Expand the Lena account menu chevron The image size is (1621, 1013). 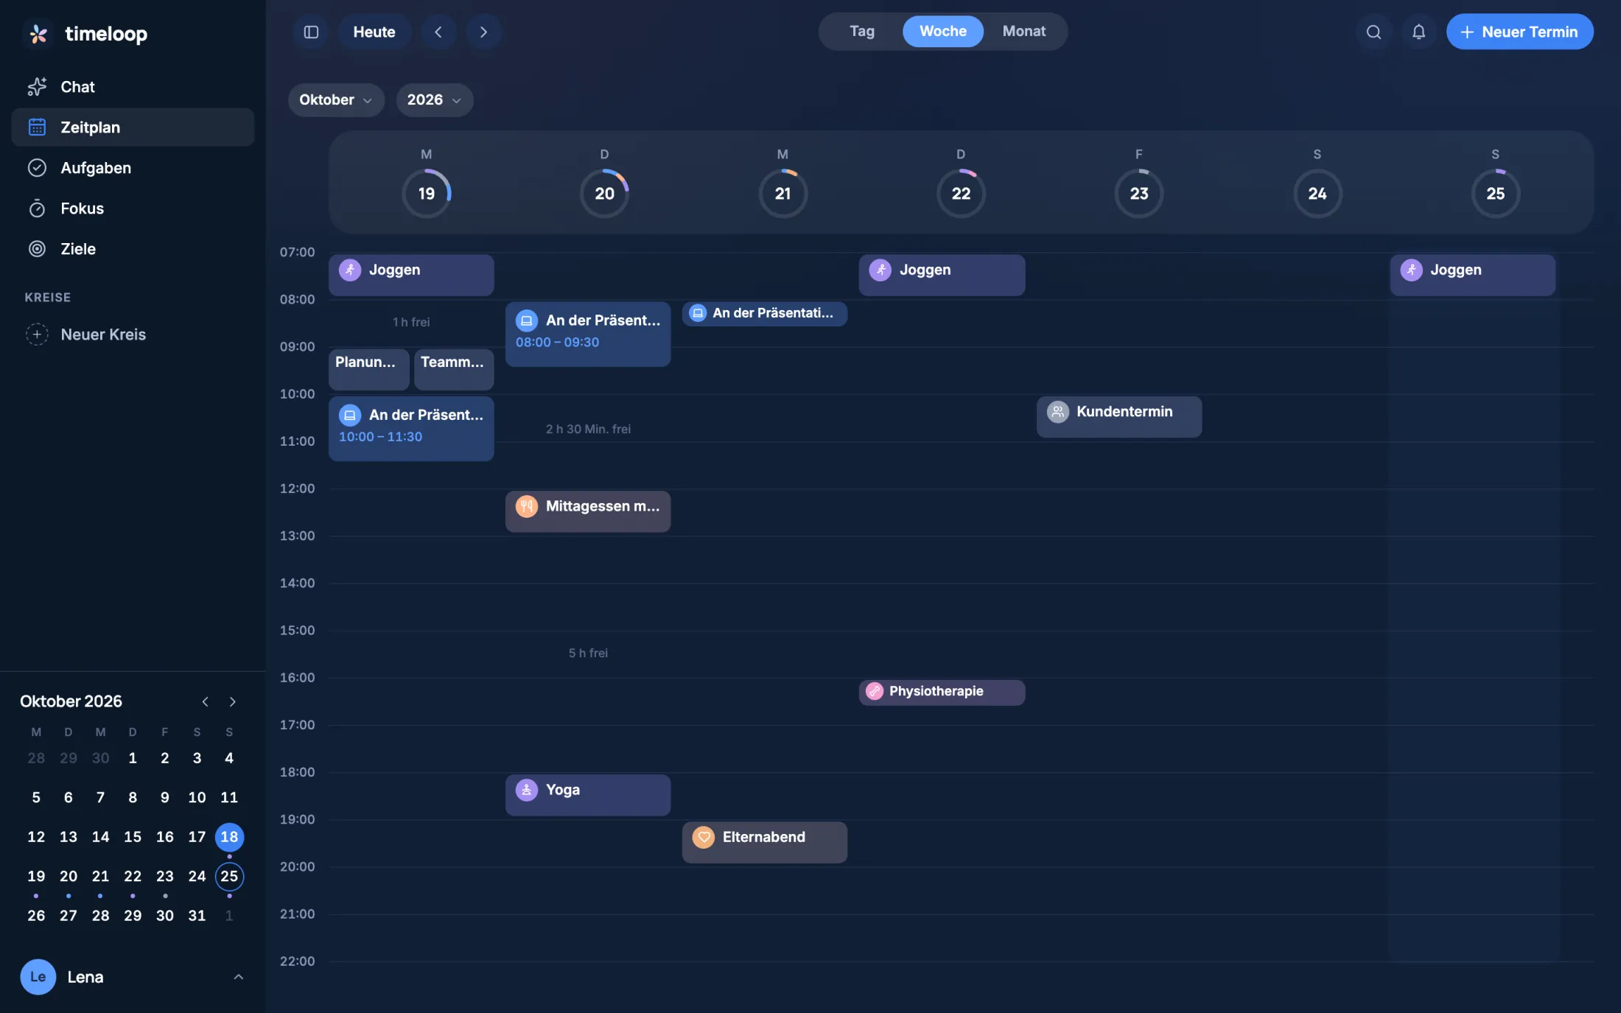(x=238, y=977)
